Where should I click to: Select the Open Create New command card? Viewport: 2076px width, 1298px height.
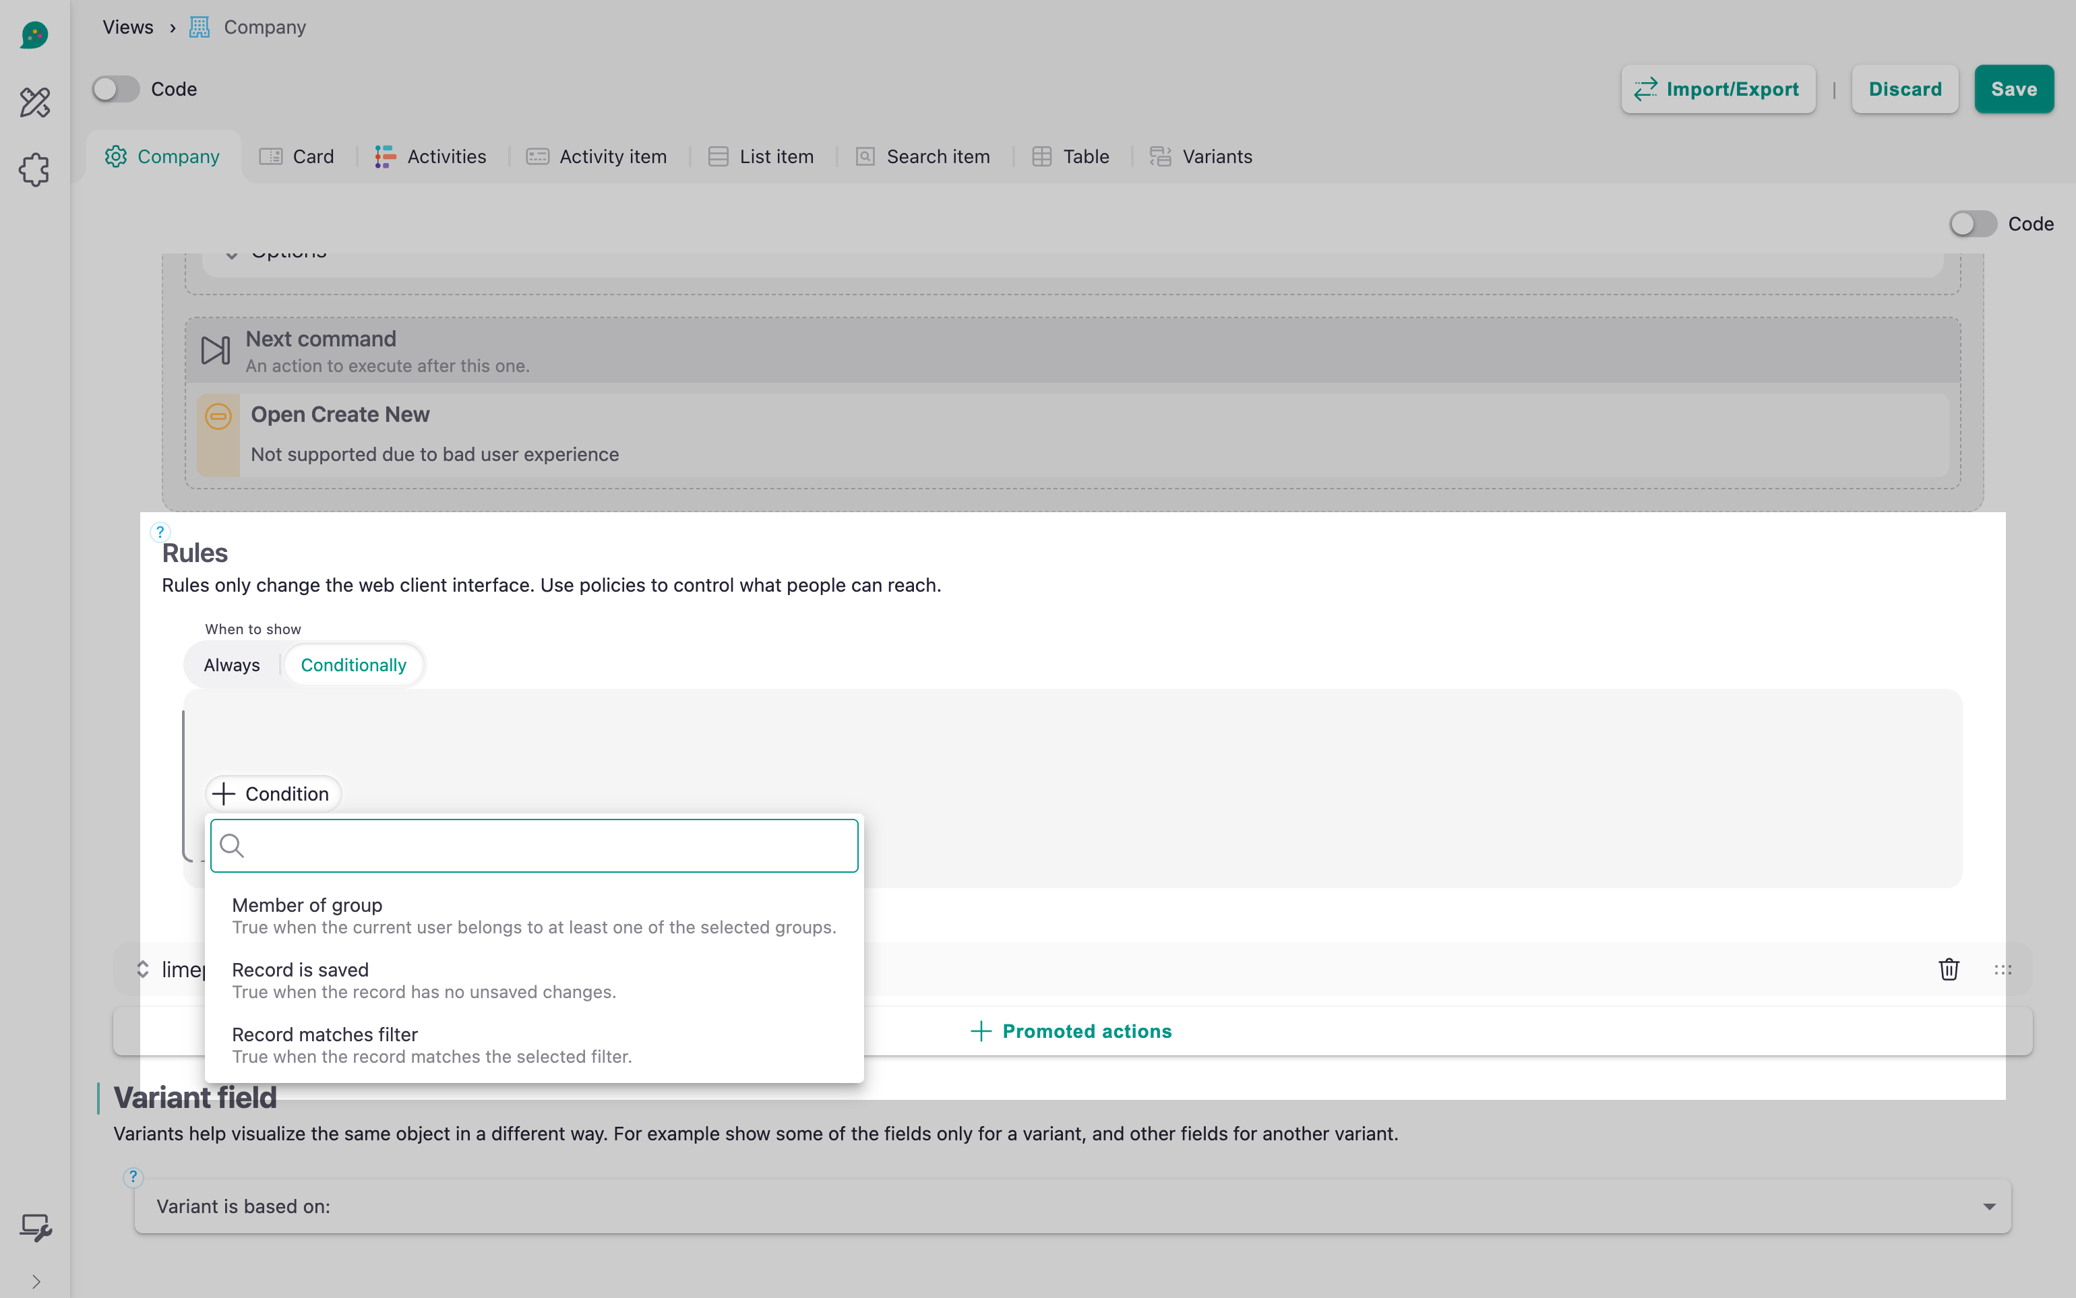point(1072,435)
